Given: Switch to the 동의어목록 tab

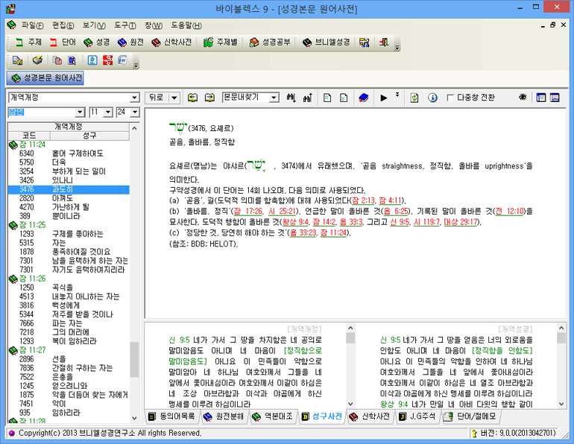Looking at the screenshot, I should point(172,416).
